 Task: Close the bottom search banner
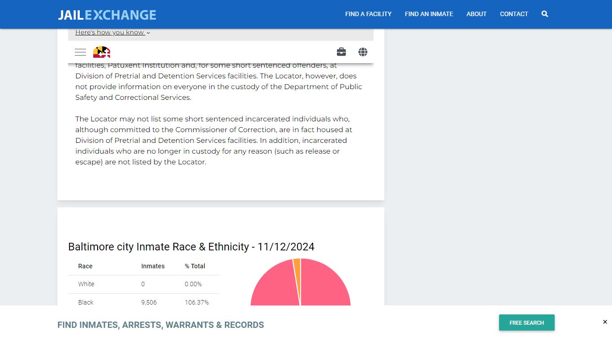pos(605,322)
